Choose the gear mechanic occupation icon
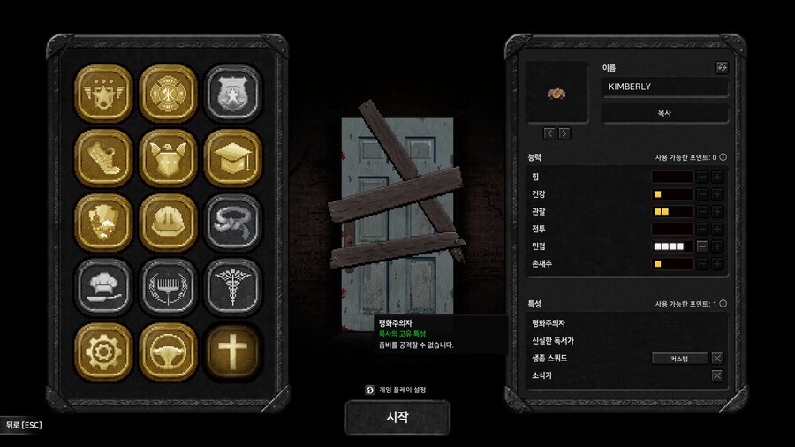795x447 pixels. (103, 352)
